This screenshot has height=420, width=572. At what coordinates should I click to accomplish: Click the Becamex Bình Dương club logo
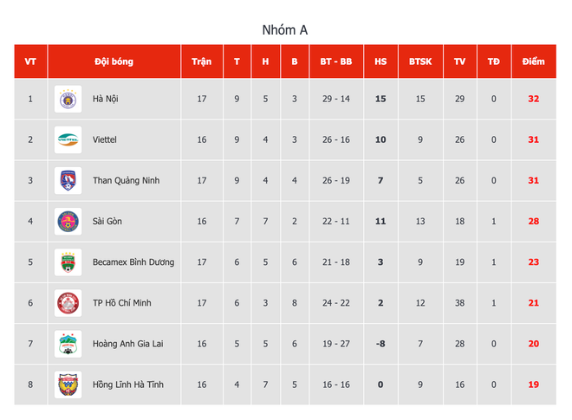[x=68, y=262]
